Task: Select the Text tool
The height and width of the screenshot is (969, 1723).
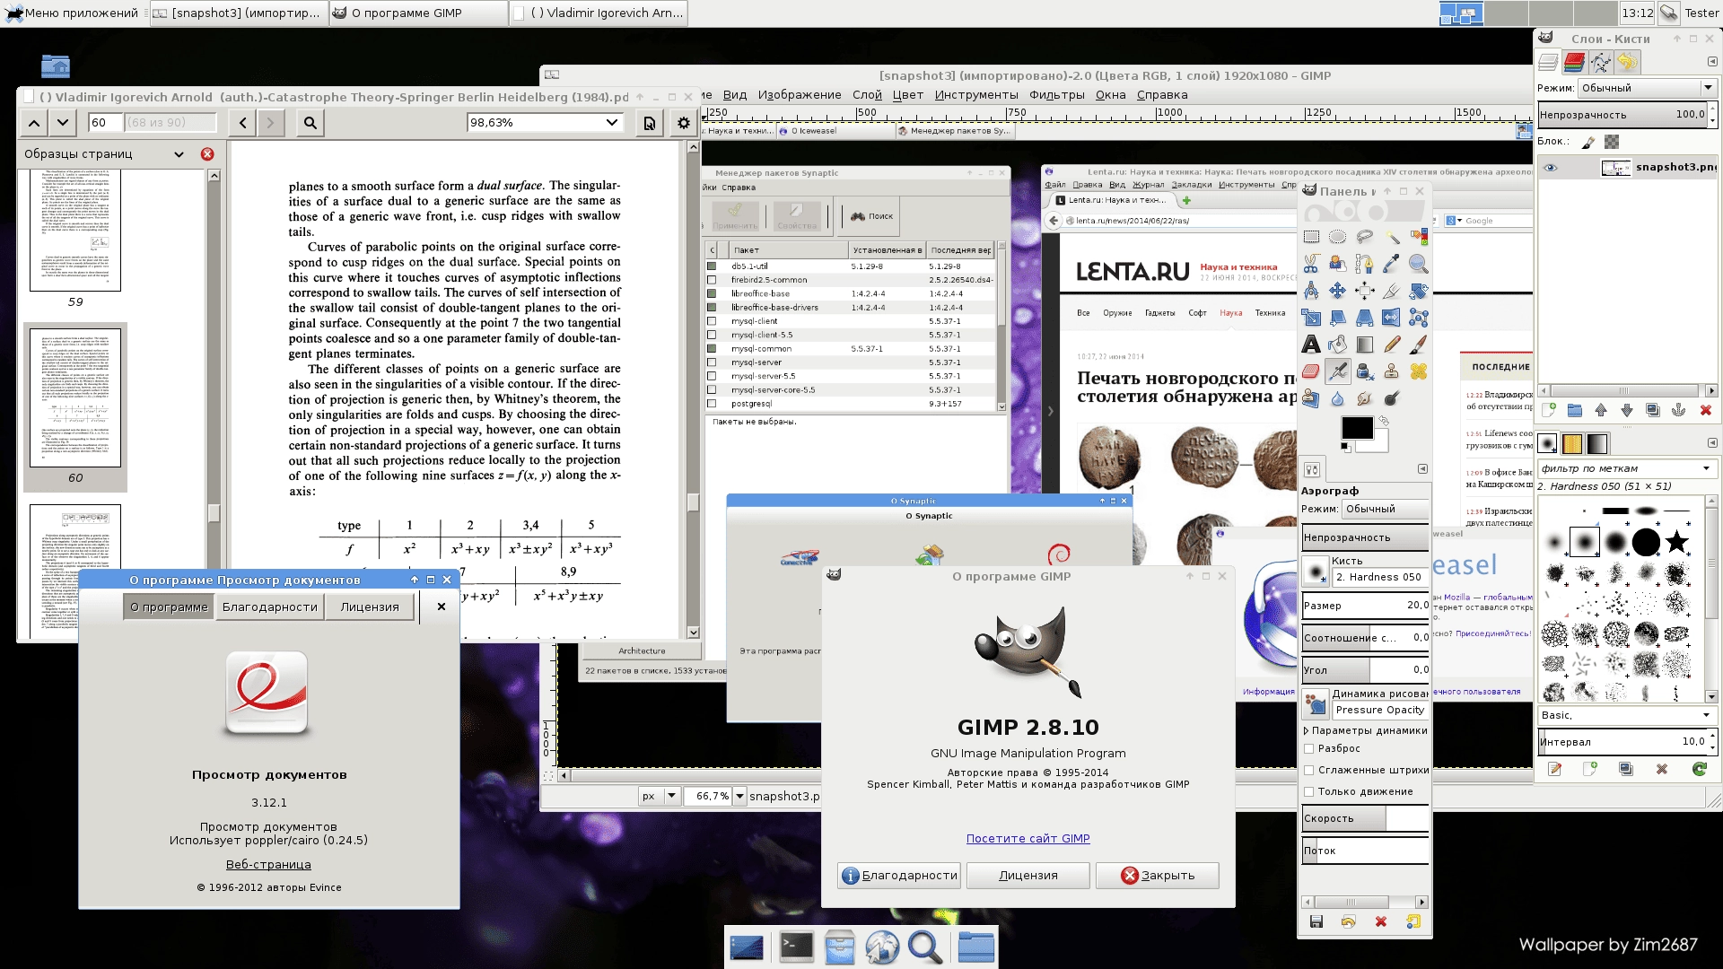Action: point(1311,345)
